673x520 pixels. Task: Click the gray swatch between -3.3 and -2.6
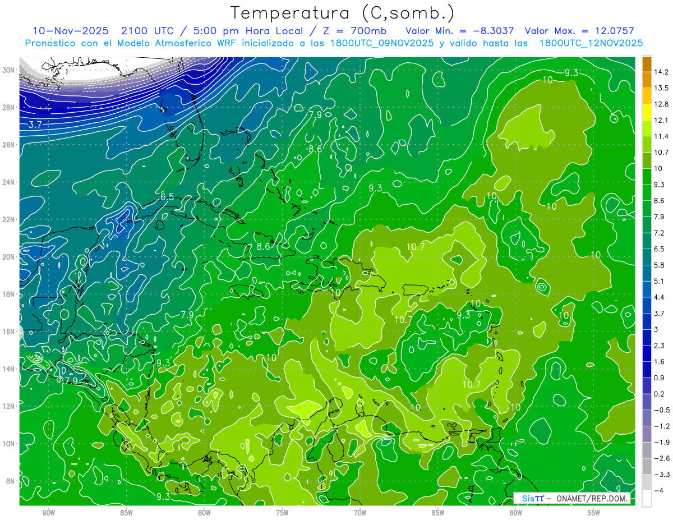point(647,466)
